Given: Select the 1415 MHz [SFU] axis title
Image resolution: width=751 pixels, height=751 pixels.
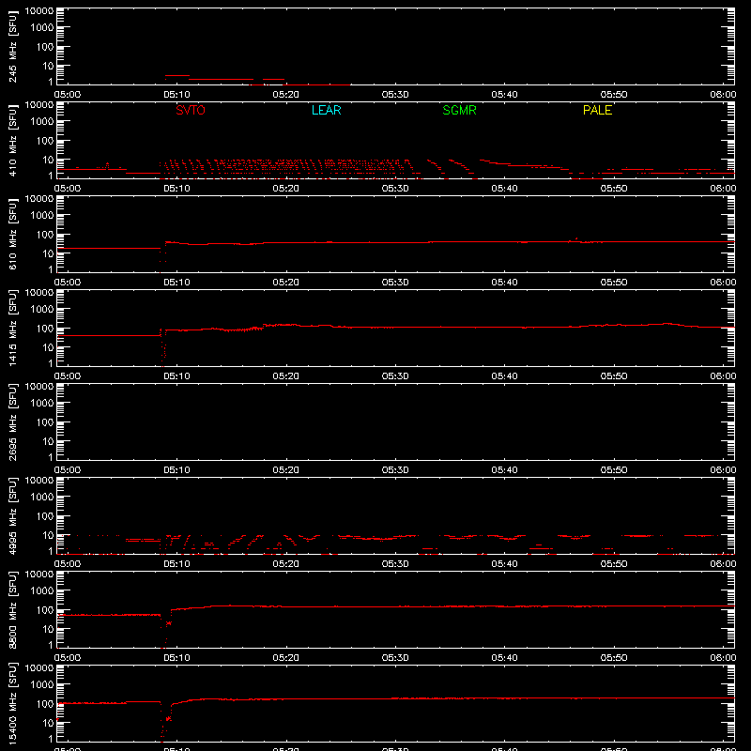Looking at the screenshot, I should pos(13,328).
